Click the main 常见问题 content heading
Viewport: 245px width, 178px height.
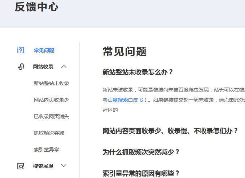pyautogui.click(x=124, y=52)
